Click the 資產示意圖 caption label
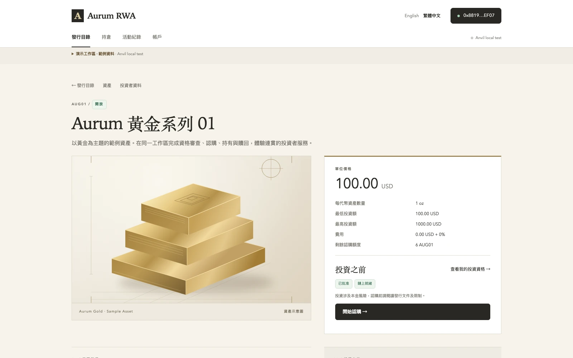This screenshot has height=358, width=573. [293, 311]
